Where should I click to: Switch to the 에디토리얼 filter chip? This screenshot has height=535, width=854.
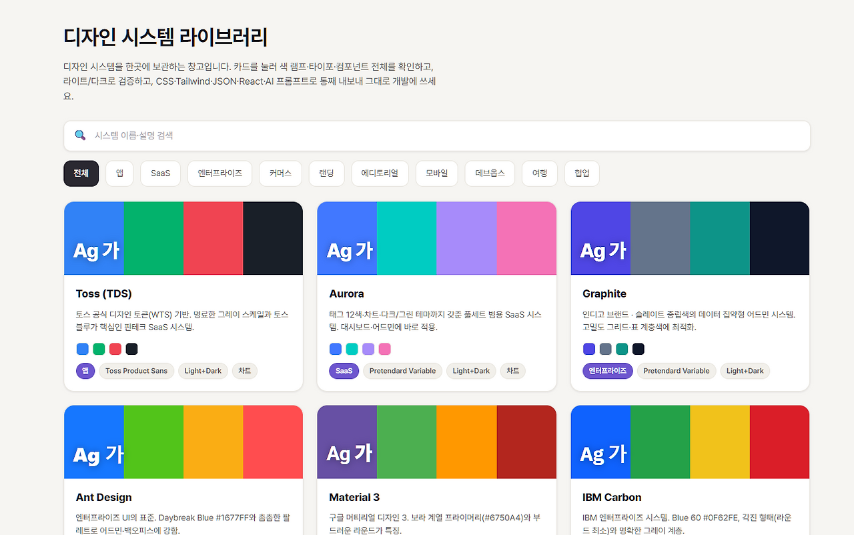click(380, 173)
